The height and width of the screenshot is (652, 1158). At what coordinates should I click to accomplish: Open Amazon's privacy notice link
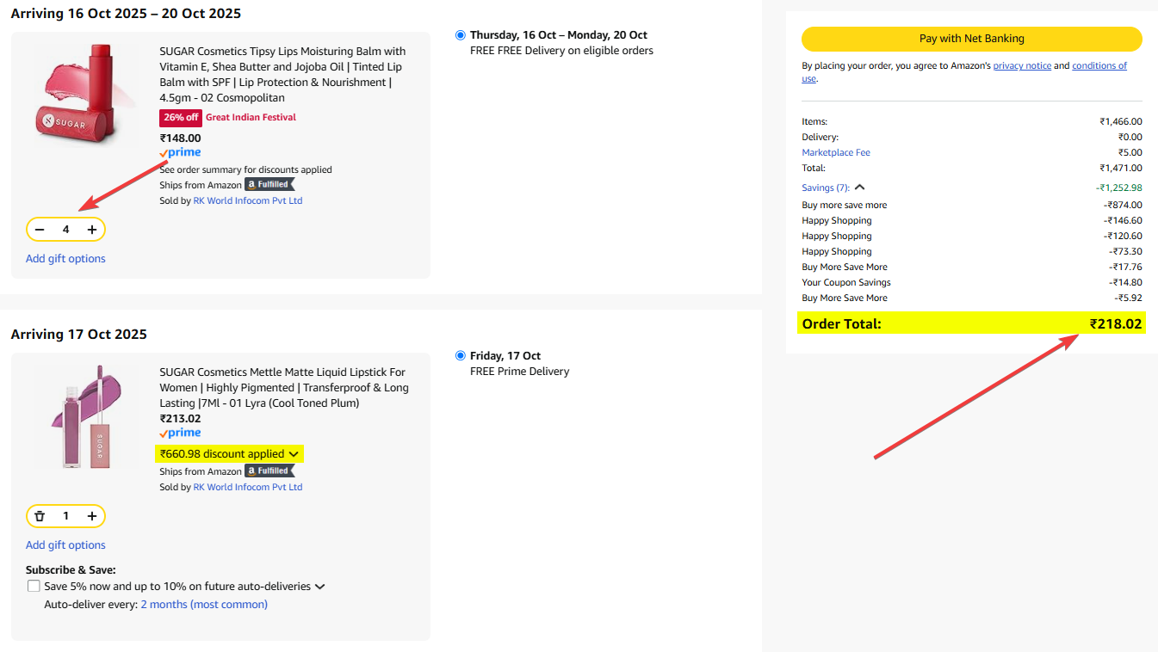point(1022,66)
